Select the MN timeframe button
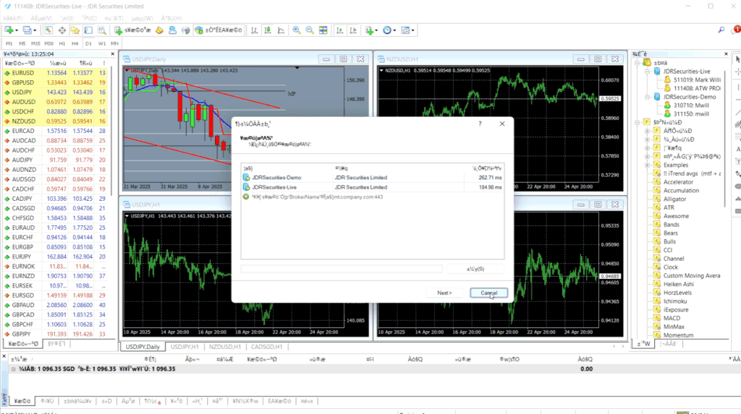741x414 pixels. pyautogui.click(x=114, y=43)
